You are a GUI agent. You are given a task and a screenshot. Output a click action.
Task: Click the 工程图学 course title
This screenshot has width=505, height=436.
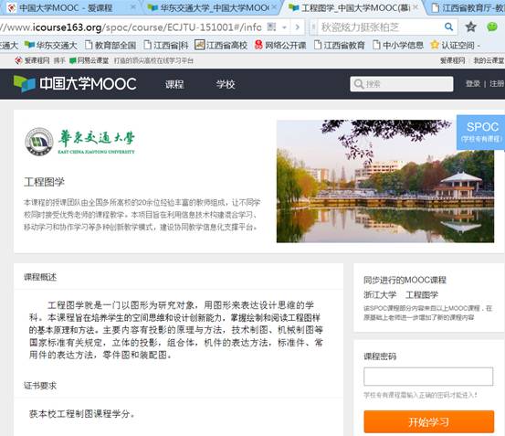point(44,182)
